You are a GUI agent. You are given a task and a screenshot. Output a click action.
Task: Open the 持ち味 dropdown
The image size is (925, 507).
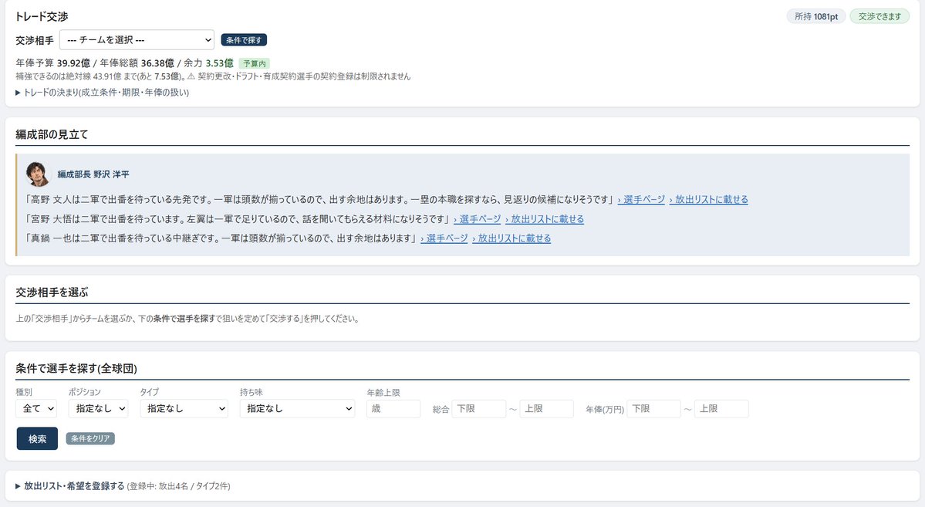click(x=297, y=408)
